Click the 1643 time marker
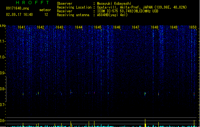This screenshot has width=200, height=127. coord(59,27)
